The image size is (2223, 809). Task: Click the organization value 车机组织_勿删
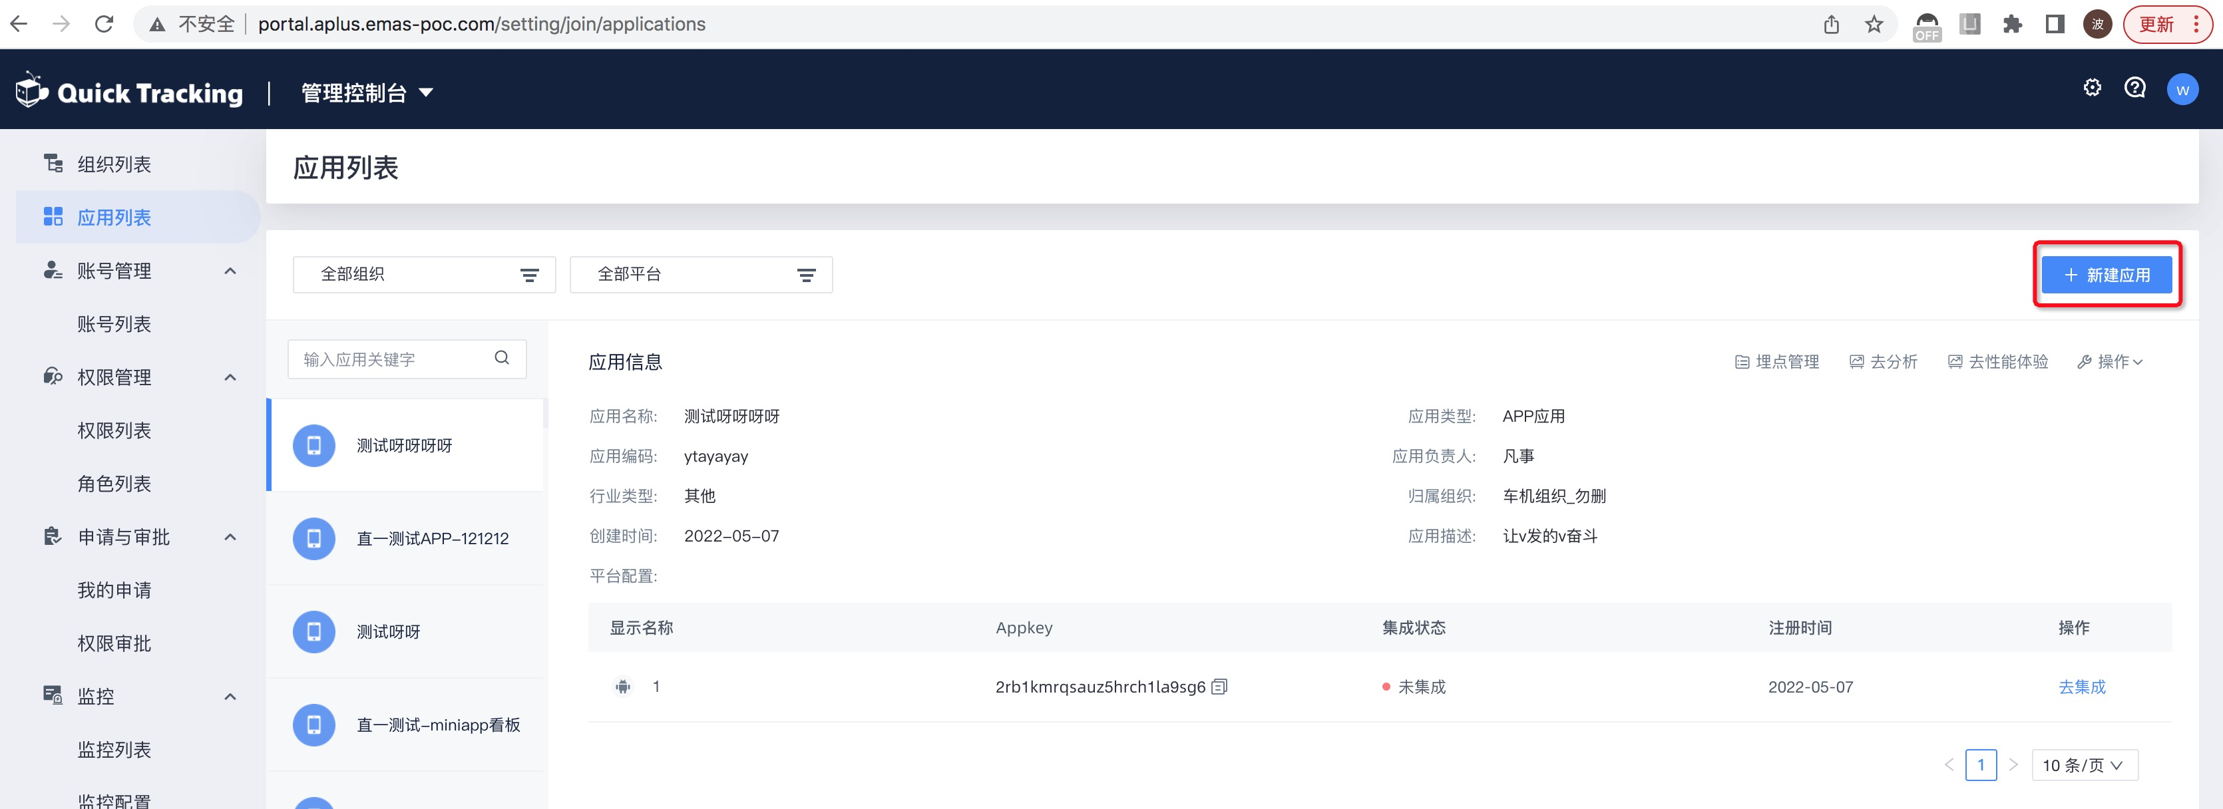[x=1554, y=496]
